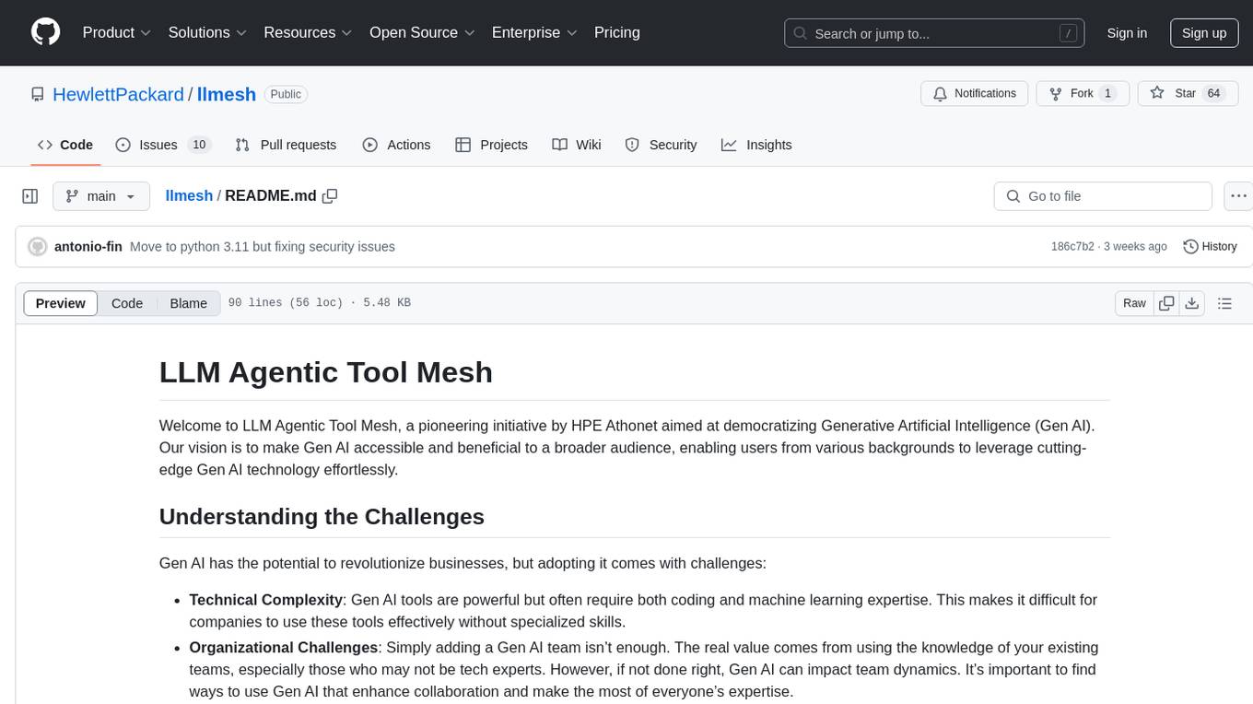Click the 90 lines file info text
Screen dimensions: 1253x704
click(x=319, y=303)
